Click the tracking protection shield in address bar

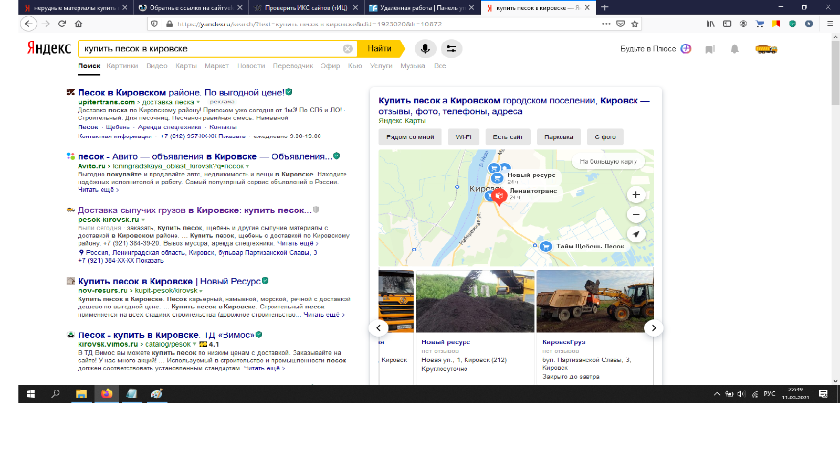point(154,24)
